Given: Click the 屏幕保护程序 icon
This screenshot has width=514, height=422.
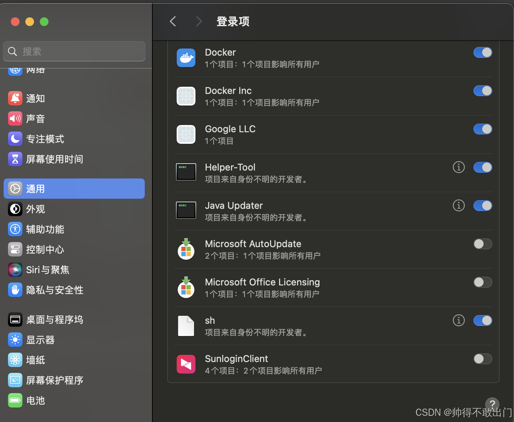Looking at the screenshot, I should pos(15,380).
